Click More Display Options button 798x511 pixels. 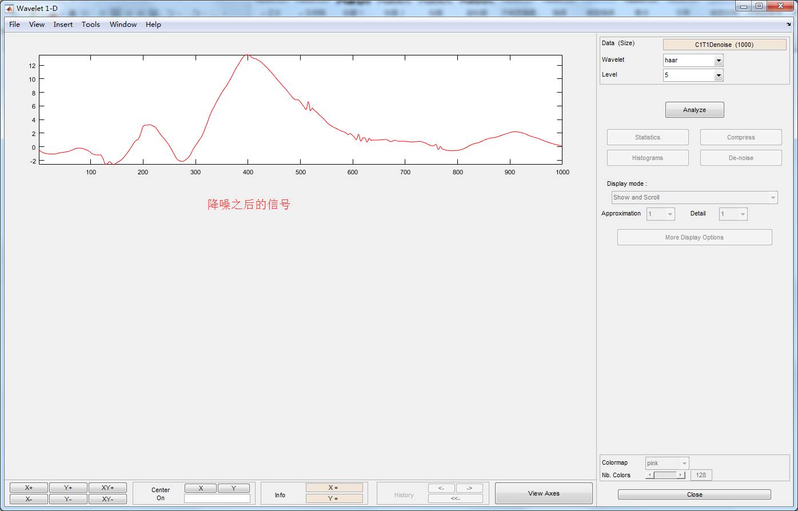tap(695, 237)
